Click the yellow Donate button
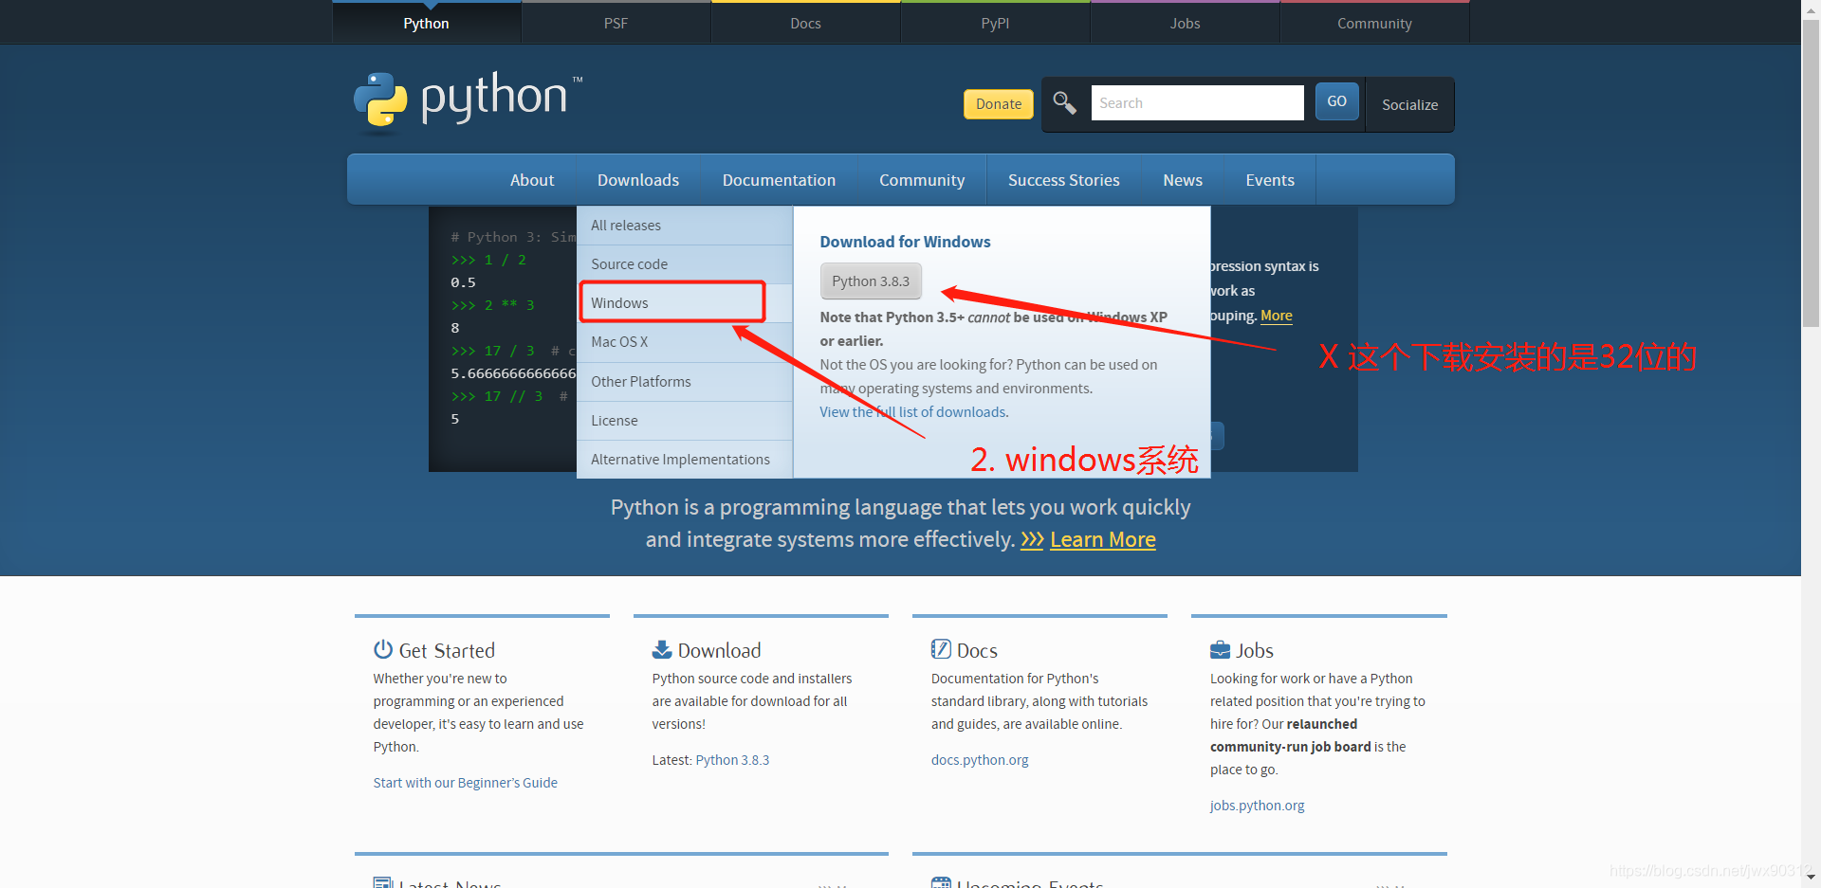1821x888 pixels. tap(999, 104)
